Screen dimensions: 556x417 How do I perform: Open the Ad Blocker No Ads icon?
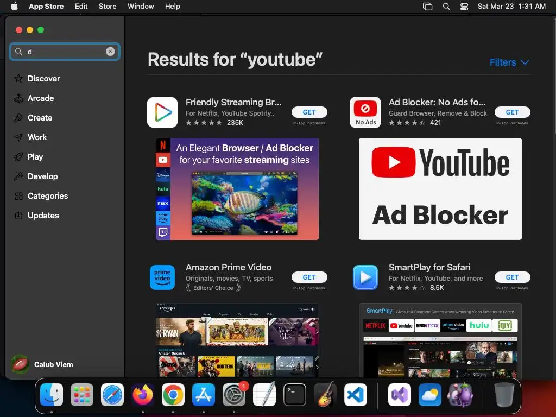365,112
